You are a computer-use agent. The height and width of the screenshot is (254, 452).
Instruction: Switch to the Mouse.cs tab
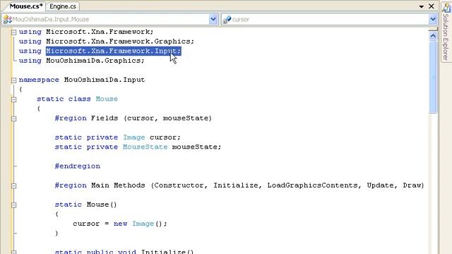[26, 6]
